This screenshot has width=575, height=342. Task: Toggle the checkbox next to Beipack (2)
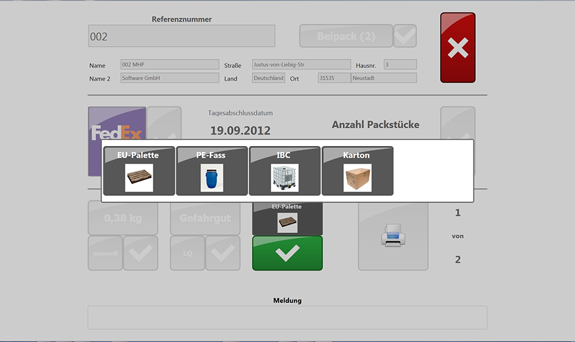click(x=405, y=36)
